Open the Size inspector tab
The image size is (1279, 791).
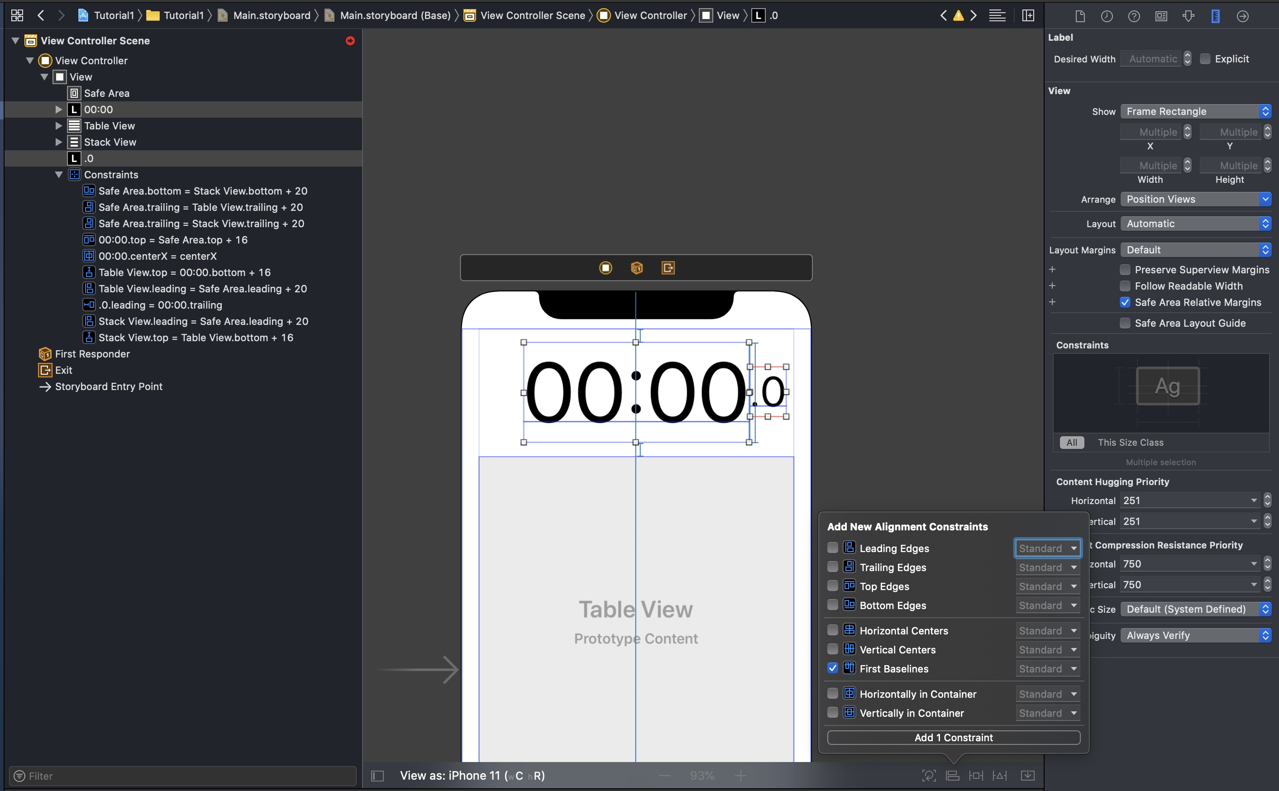[x=1215, y=16]
